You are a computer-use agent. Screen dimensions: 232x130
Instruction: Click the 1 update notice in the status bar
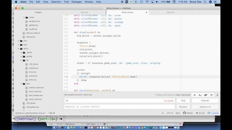point(213,113)
